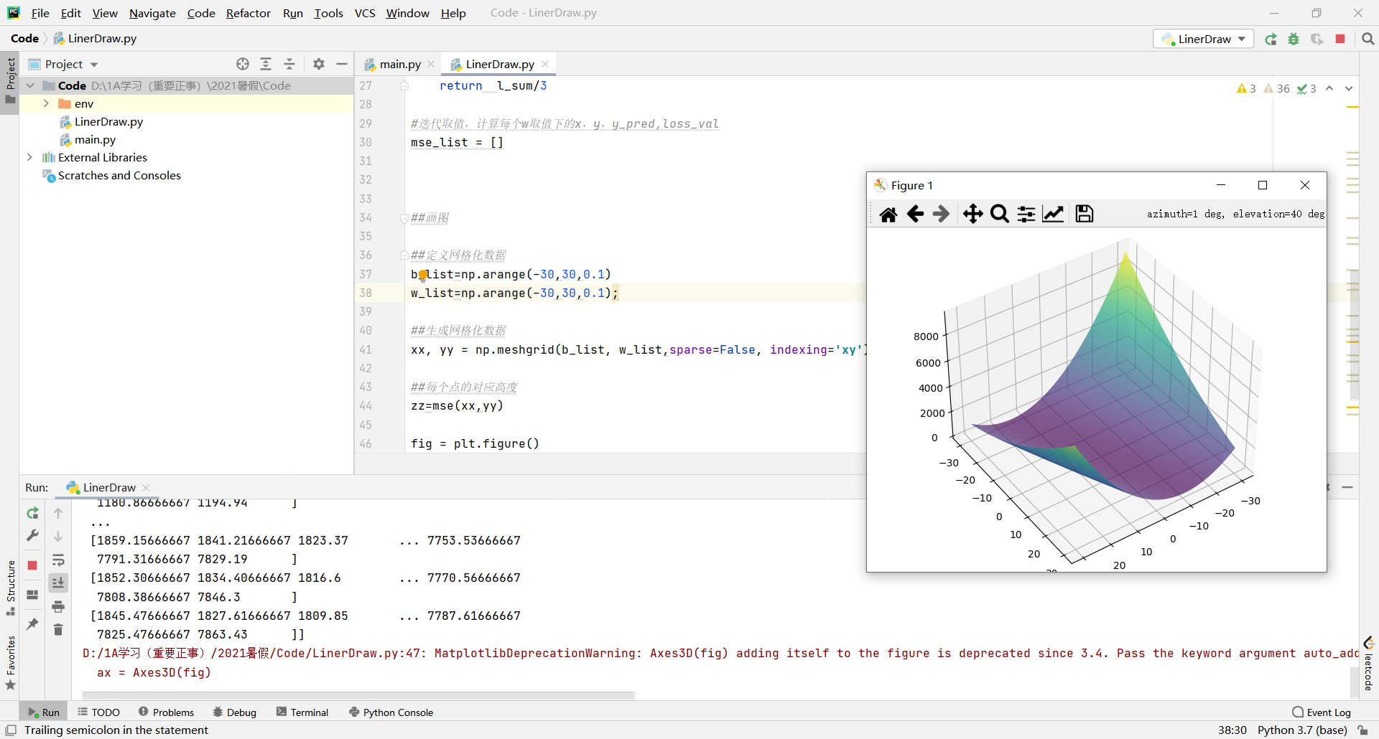
Task: Click fold marker on line 34
Action: pos(404,218)
